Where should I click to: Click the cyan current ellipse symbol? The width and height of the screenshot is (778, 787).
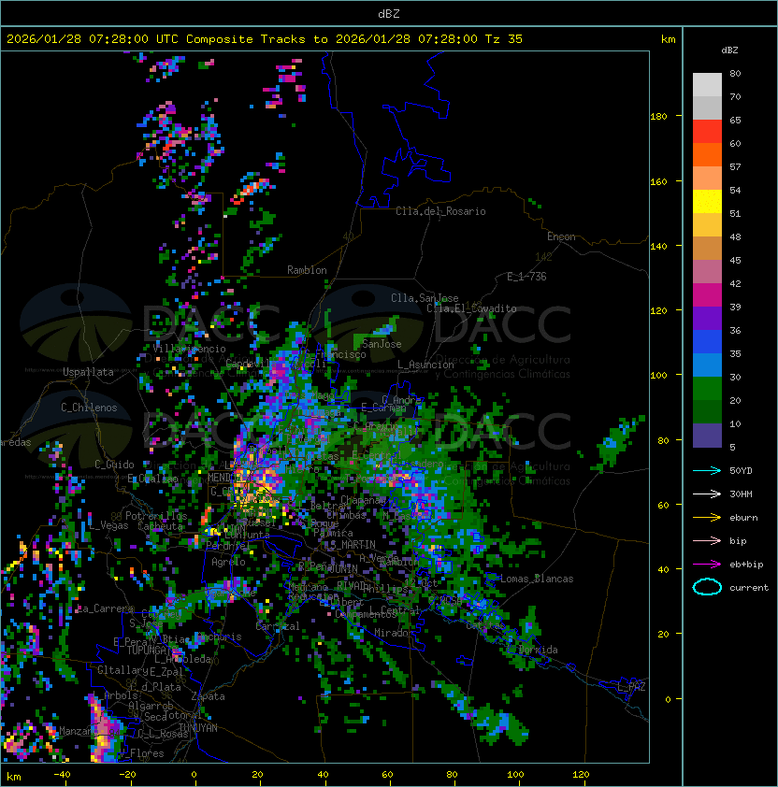(x=707, y=587)
